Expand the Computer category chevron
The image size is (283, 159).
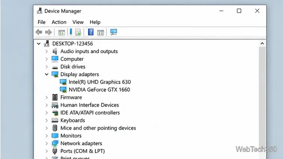pos(47,59)
